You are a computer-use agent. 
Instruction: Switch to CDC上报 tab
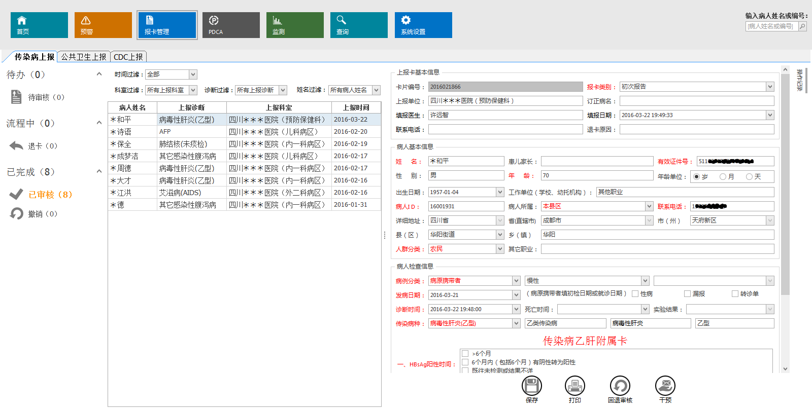(x=128, y=57)
